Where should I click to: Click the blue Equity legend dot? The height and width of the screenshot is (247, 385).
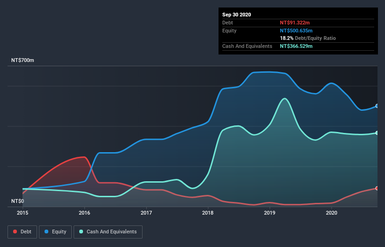click(46, 232)
